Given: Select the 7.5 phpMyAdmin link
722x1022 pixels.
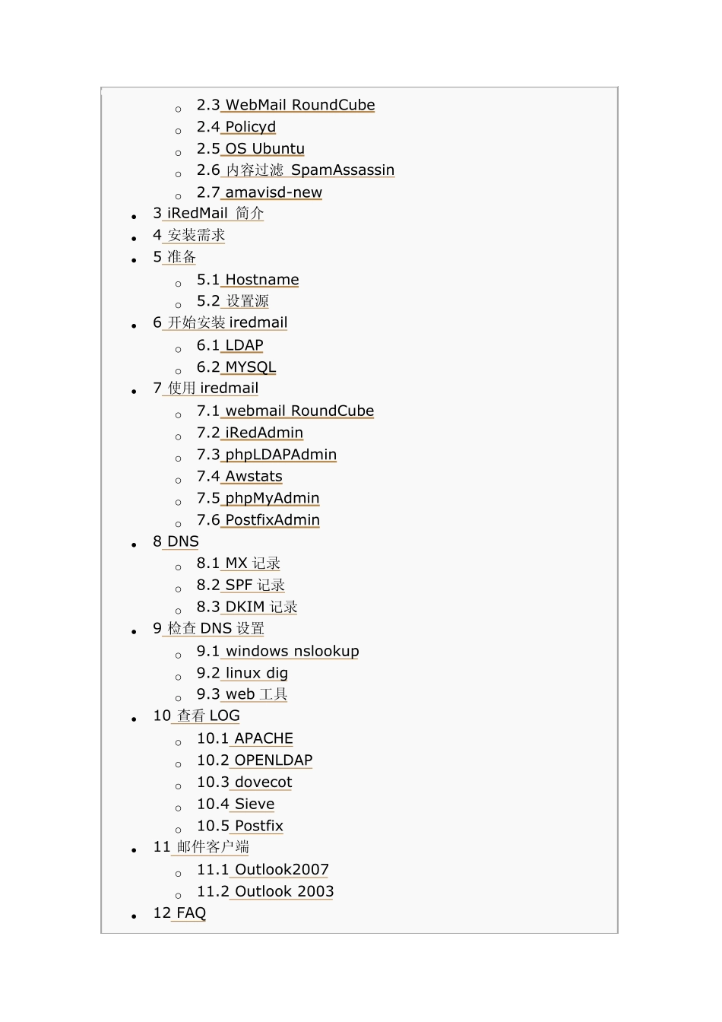Looking at the screenshot, I should coord(258,498).
